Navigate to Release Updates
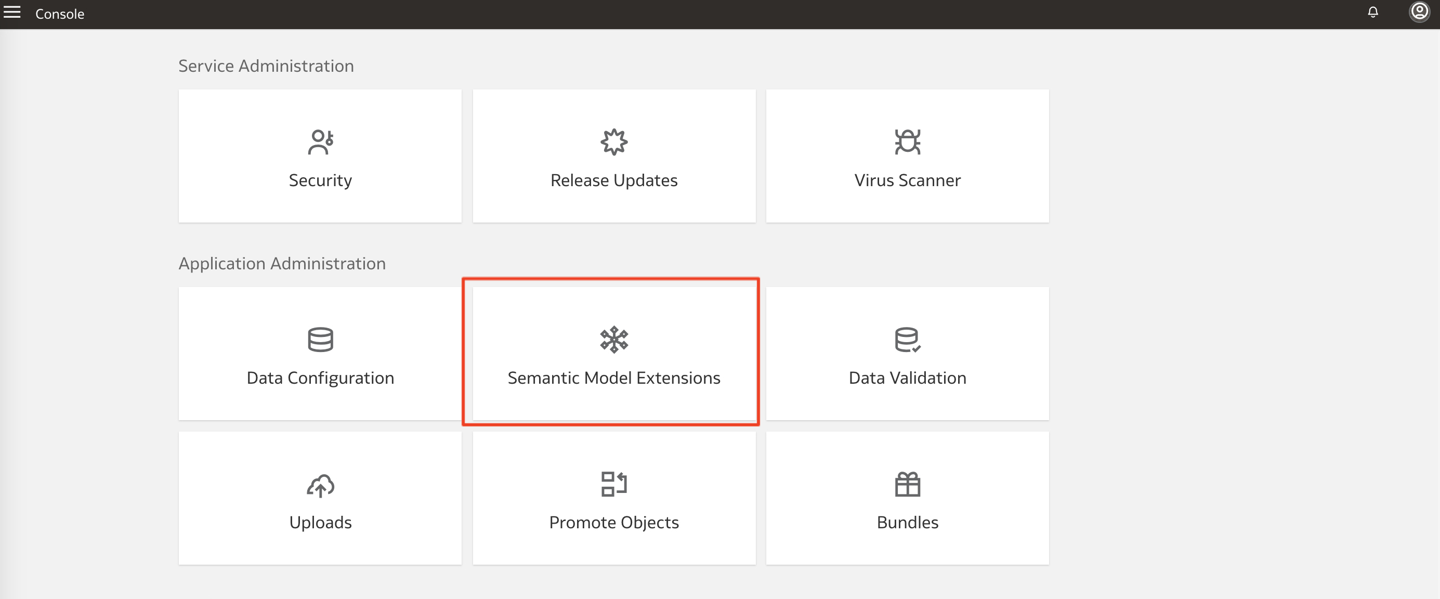This screenshot has height=599, width=1440. [x=614, y=157]
